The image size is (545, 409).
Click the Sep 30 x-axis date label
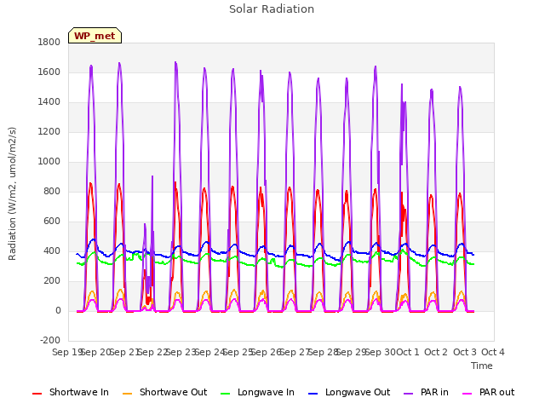point(380,352)
